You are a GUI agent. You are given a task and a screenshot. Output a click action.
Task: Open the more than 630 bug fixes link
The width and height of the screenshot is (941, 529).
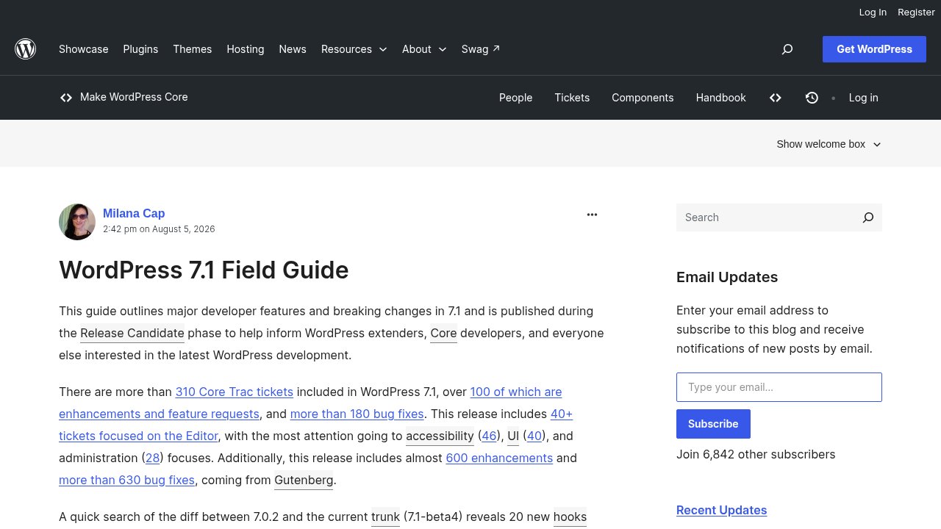(126, 480)
